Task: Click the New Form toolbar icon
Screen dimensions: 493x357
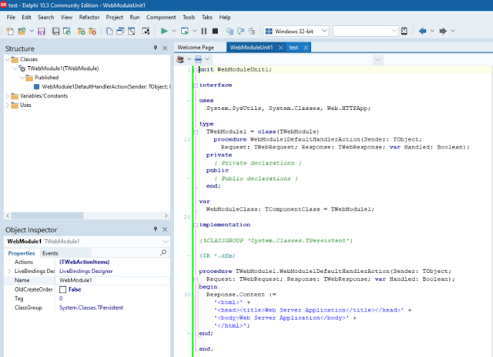Action: pos(146,31)
